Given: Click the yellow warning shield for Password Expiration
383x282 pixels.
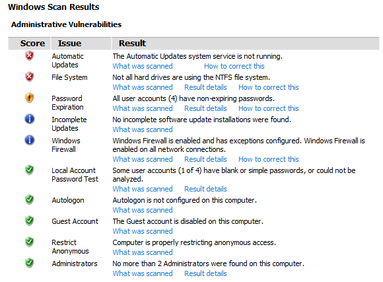Looking at the screenshot, I should click(29, 98).
